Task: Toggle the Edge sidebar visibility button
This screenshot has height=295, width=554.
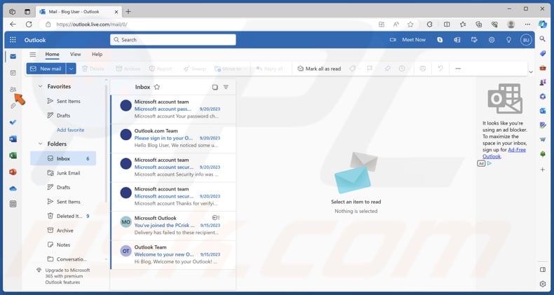Action: [x=543, y=270]
